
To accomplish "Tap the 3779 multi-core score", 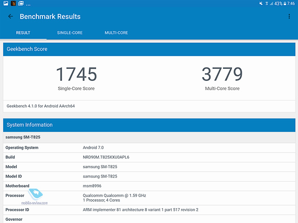I will click(x=222, y=74).
